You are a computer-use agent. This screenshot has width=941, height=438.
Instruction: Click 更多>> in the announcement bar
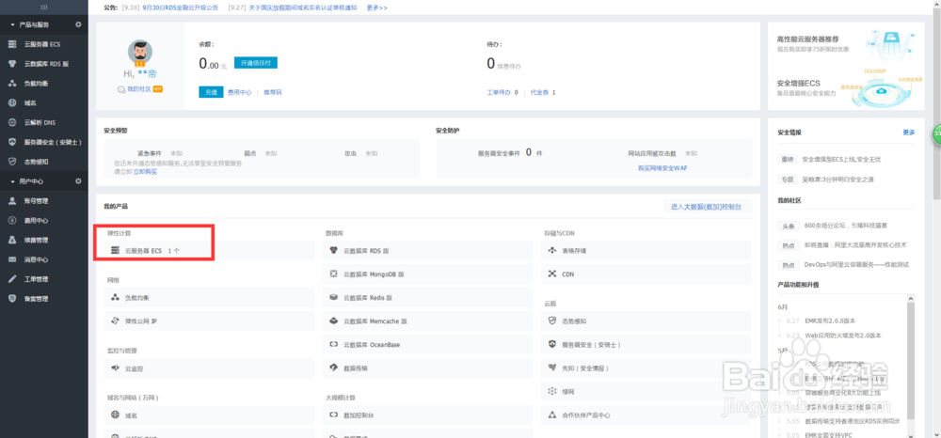point(377,8)
